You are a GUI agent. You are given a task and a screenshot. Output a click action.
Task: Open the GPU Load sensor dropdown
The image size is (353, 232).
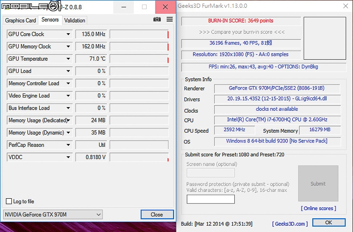coord(68,71)
